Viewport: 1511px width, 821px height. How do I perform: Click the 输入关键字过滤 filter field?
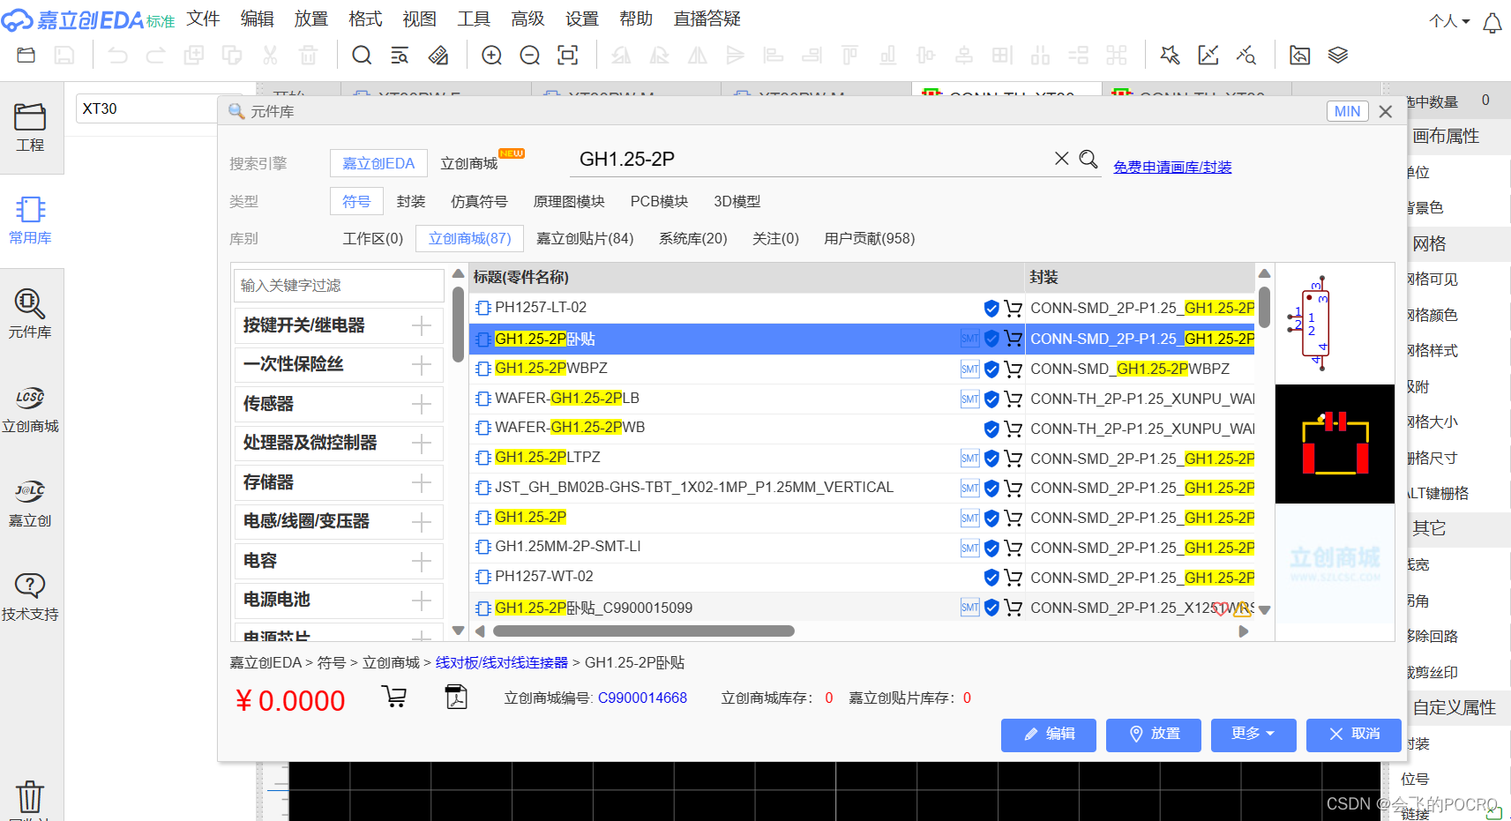tap(339, 286)
